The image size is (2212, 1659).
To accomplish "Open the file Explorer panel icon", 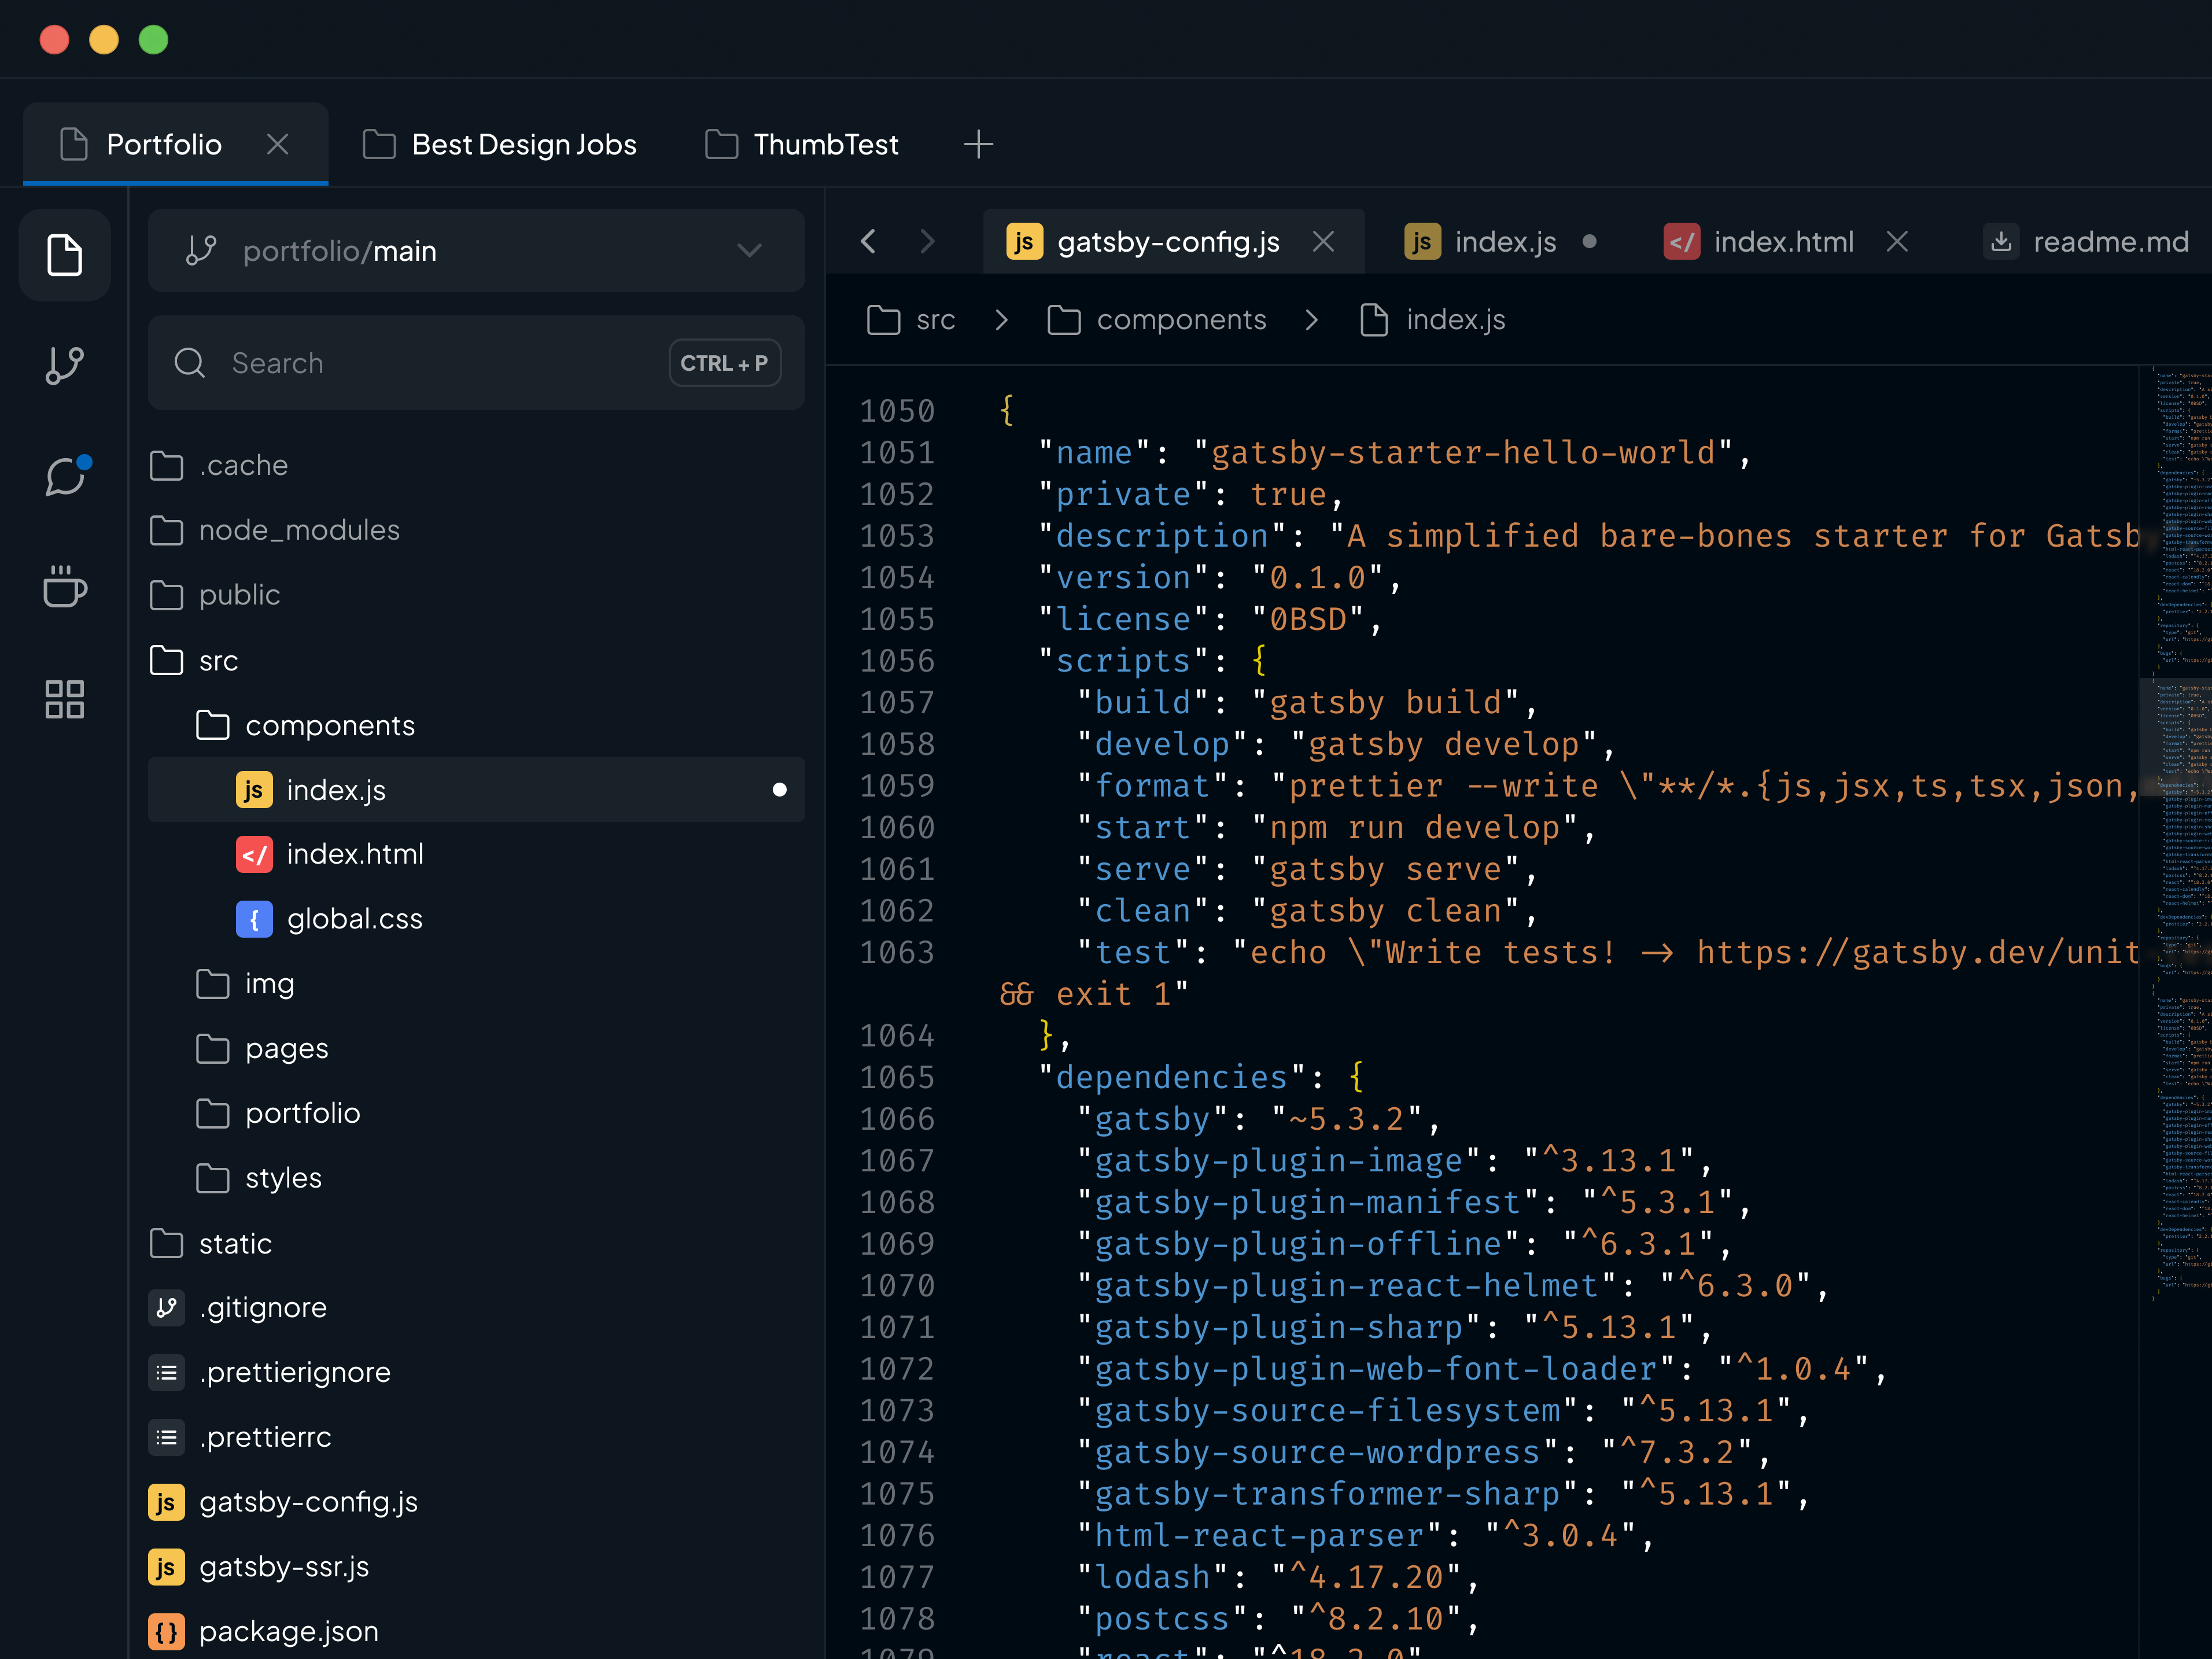I will (x=64, y=255).
